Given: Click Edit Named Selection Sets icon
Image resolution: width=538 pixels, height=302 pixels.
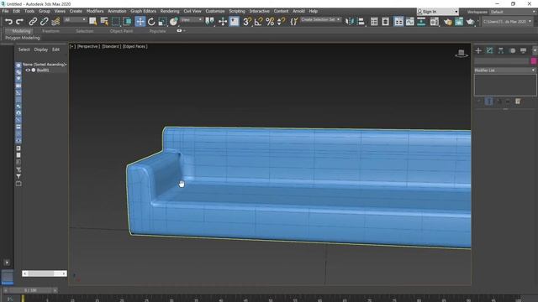Looking at the screenshot, I should [294, 22].
